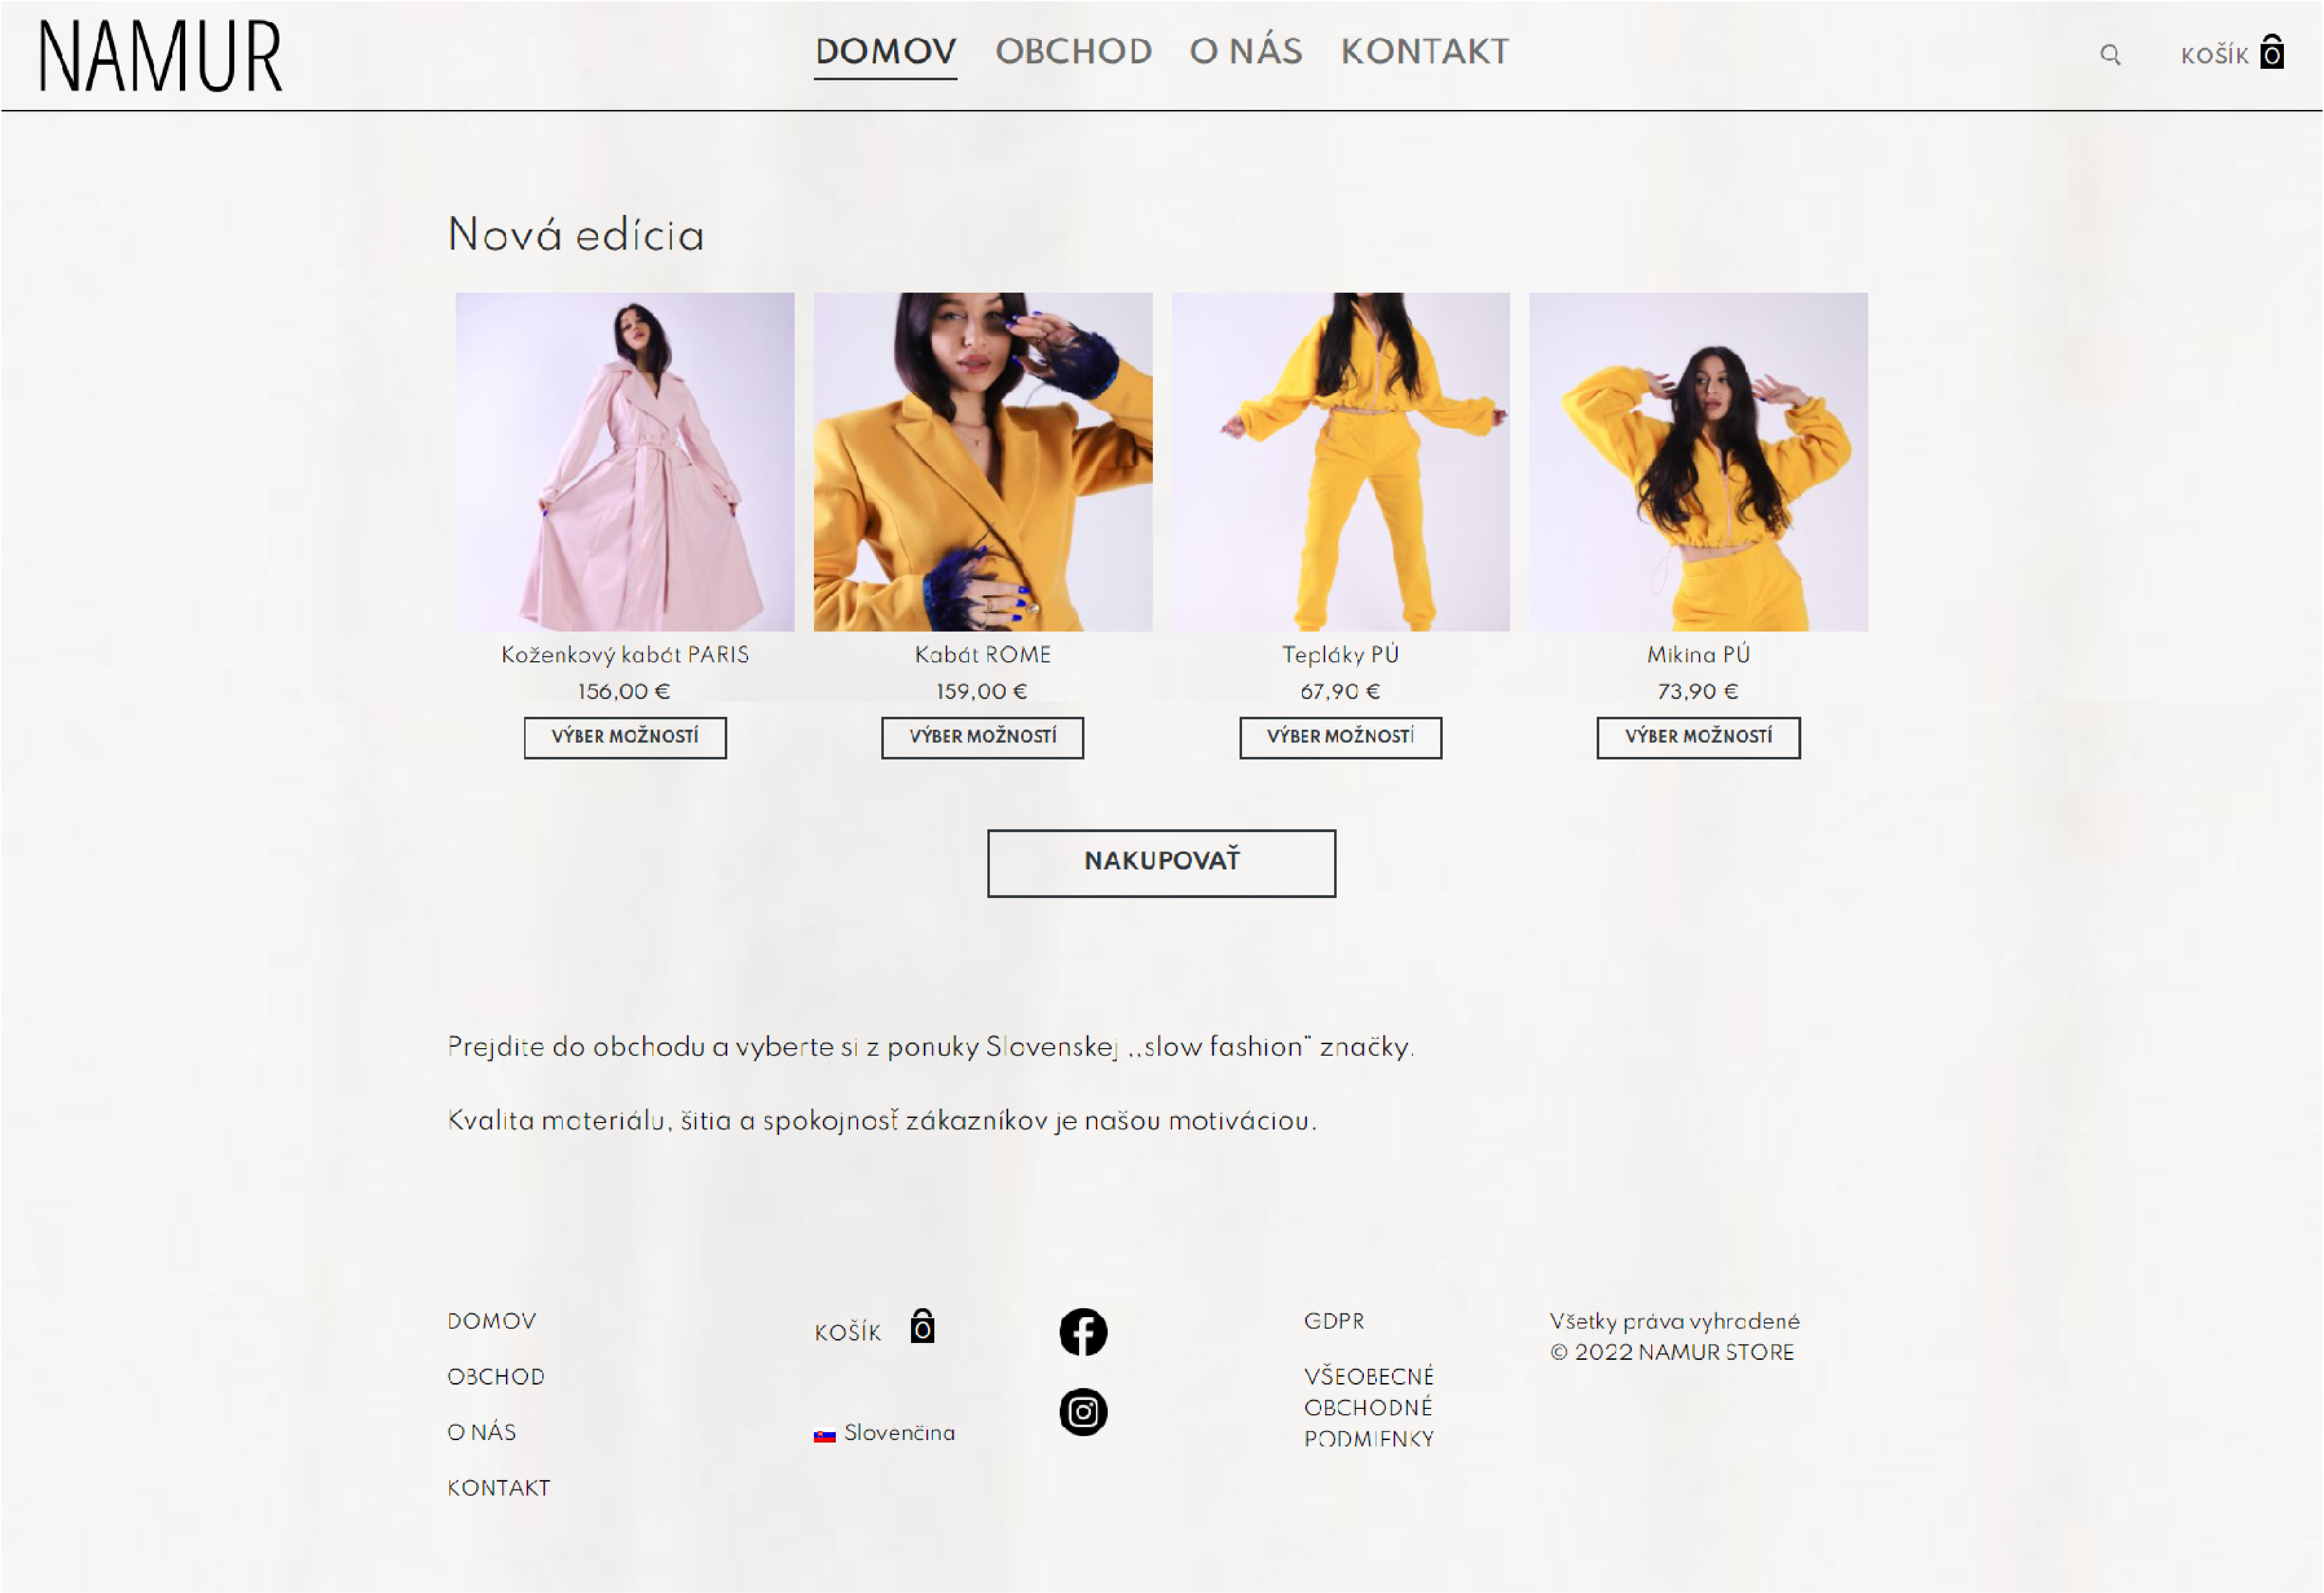Choose options for Koženkový kabát PARIS
Viewport: 2324px width, 1593px height.
coord(625,737)
